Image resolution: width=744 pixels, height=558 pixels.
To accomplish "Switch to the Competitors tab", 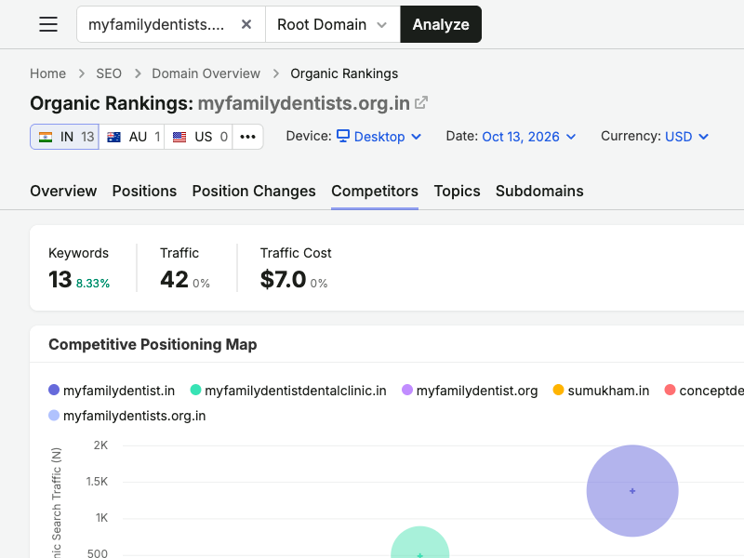I will pyautogui.click(x=375, y=191).
